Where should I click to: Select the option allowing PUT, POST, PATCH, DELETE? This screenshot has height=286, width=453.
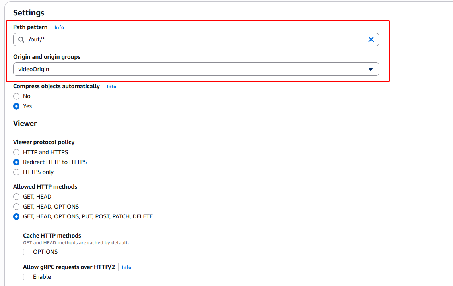[x=16, y=216]
